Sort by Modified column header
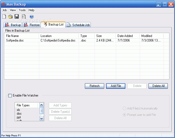This screenshot has width=175, height=138. pos(152,36)
